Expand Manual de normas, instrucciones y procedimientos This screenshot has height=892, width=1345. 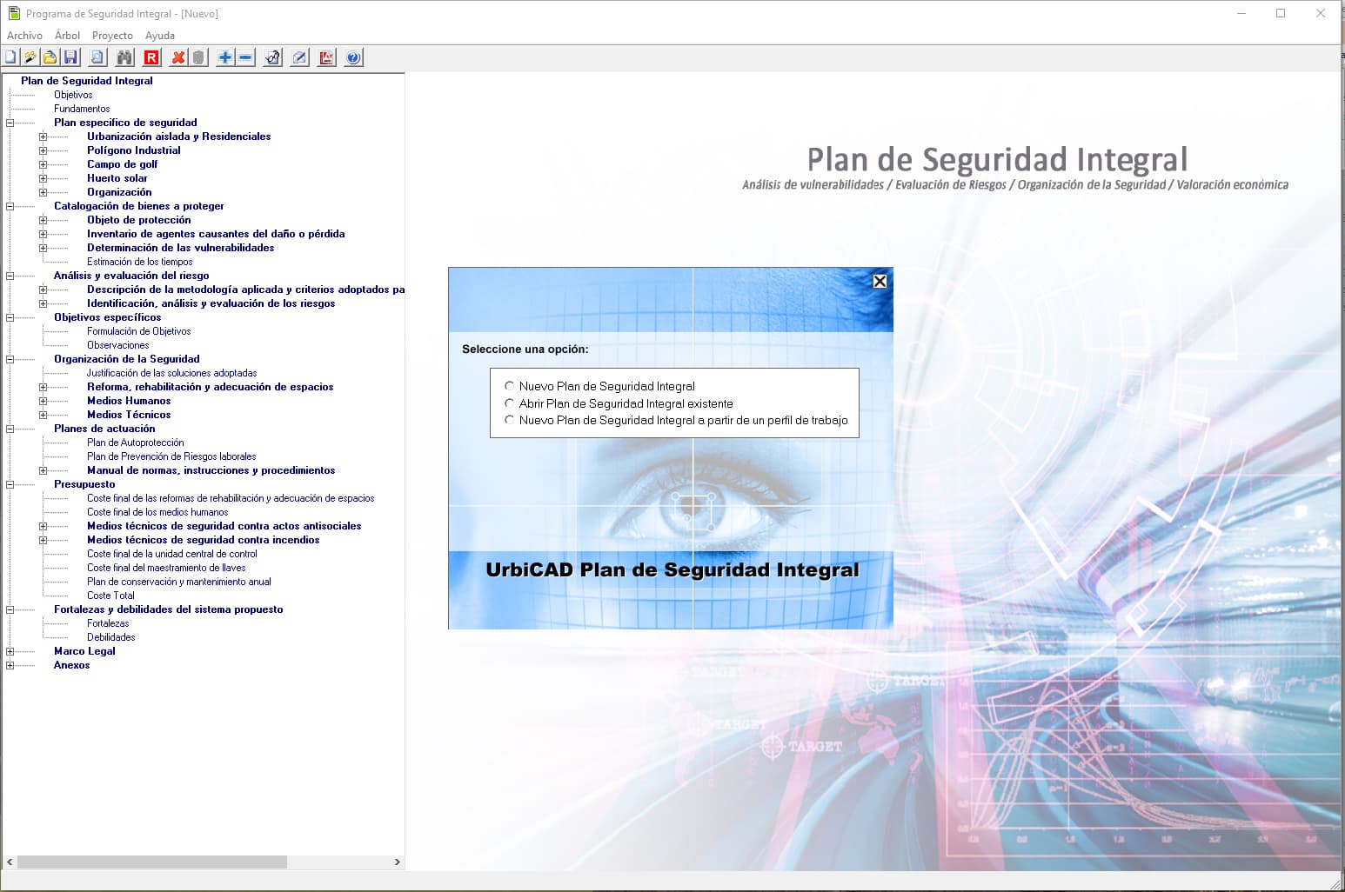coord(43,470)
